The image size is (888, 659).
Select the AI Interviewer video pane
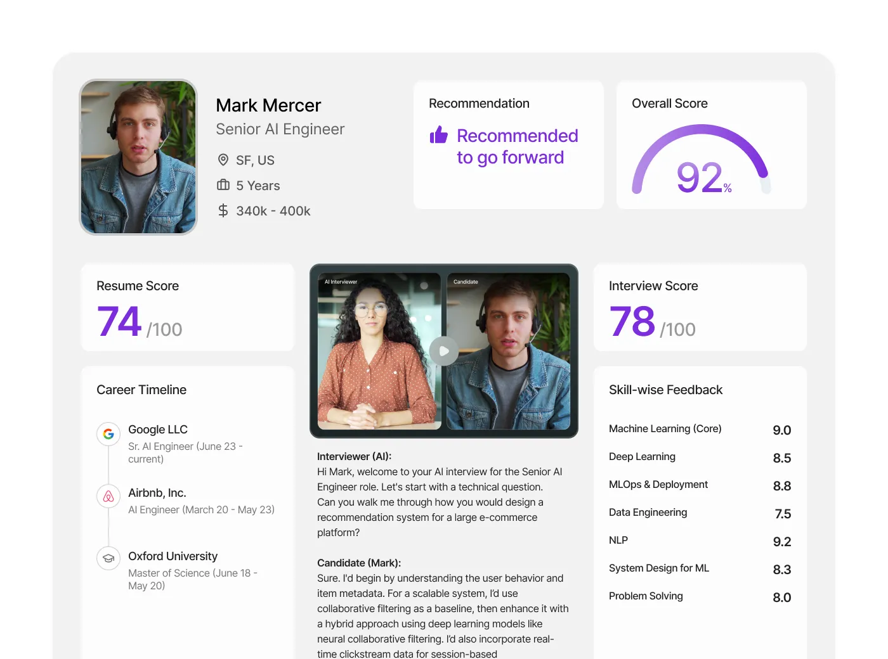[379, 351]
